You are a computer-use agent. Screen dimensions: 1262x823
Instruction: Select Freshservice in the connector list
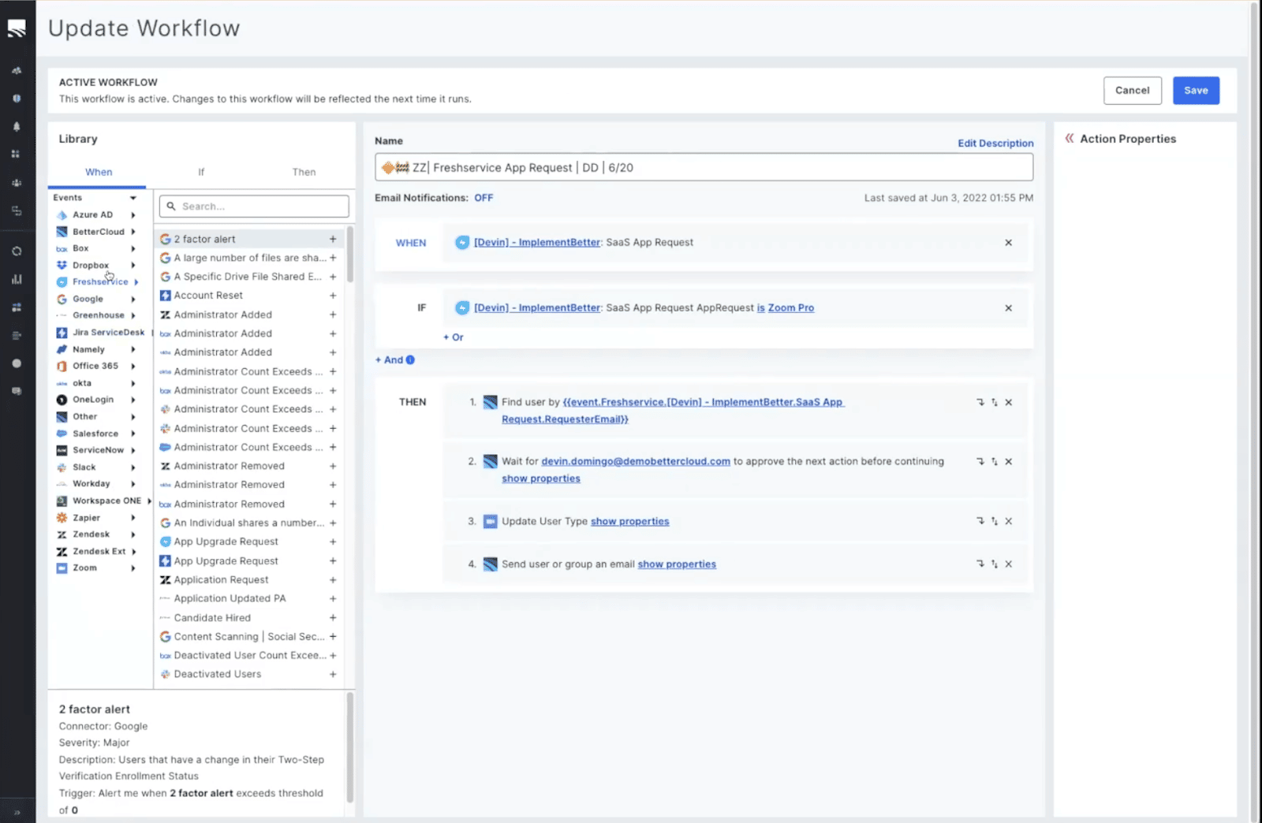pos(100,281)
